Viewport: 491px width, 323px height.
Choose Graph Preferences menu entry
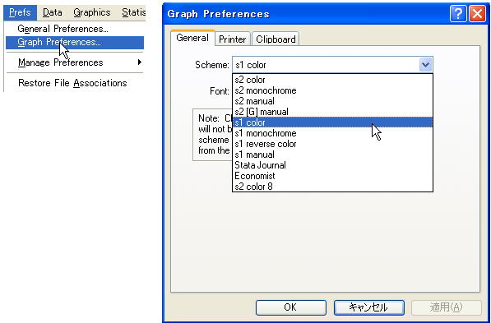(x=75, y=42)
